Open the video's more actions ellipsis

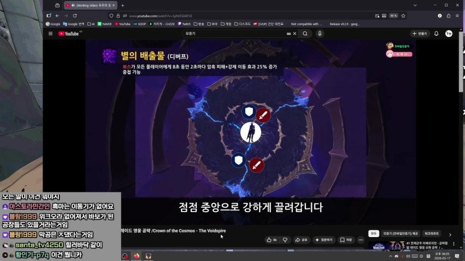pos(361,240)
